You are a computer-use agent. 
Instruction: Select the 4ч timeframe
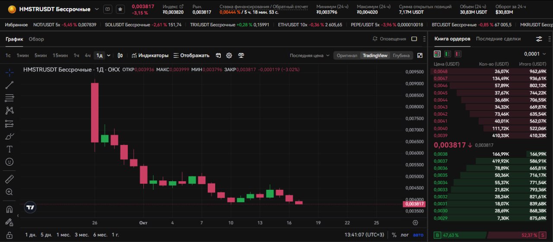point(88,56)
